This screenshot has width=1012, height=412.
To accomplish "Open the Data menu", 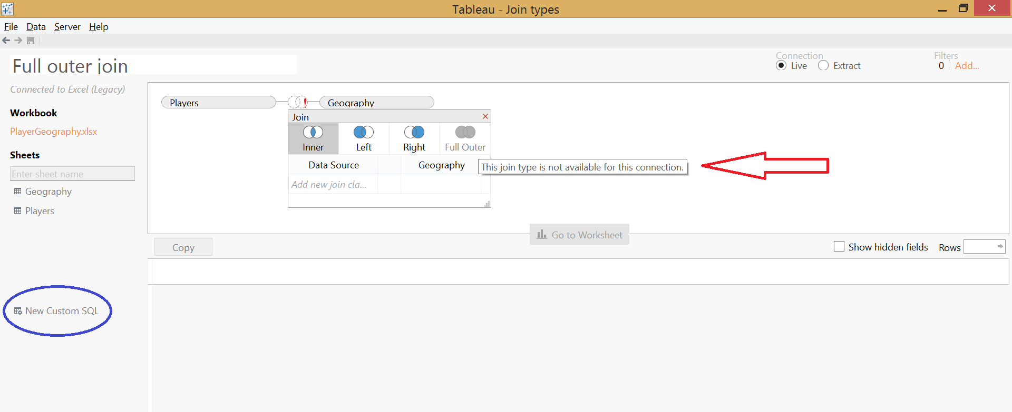I will click(36, 27).
